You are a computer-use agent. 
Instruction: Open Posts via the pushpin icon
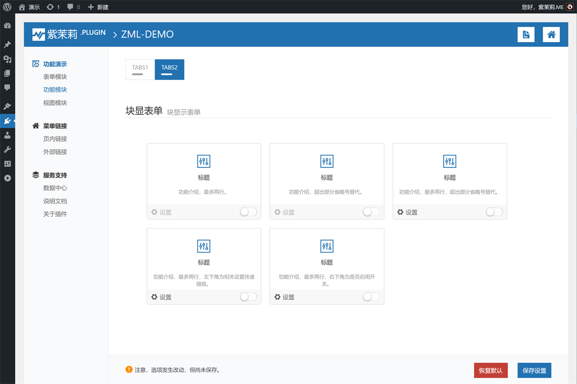7,45
